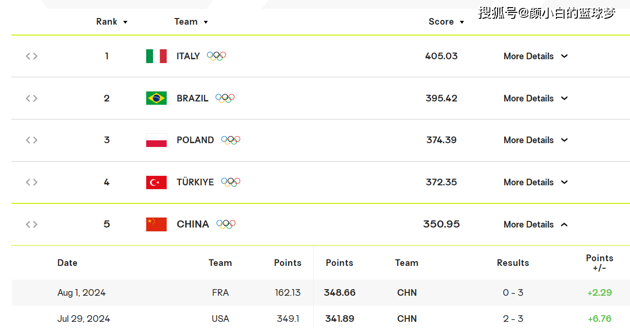
Task: Sort the table by Score column
Action: click(x=446, y=22)
